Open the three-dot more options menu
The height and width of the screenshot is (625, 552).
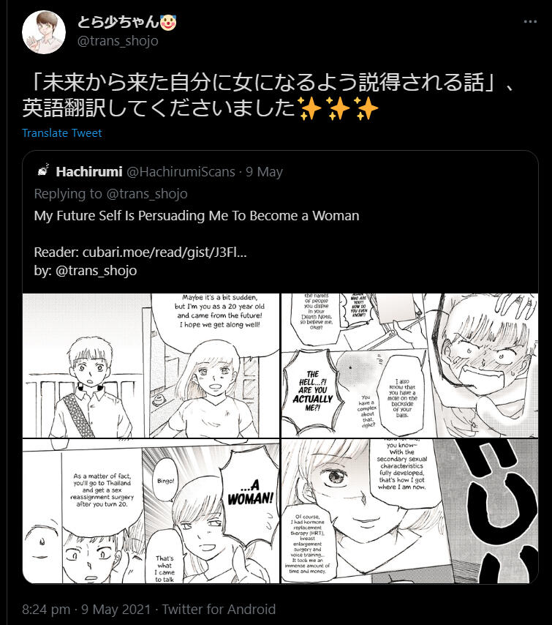(530, 22)
